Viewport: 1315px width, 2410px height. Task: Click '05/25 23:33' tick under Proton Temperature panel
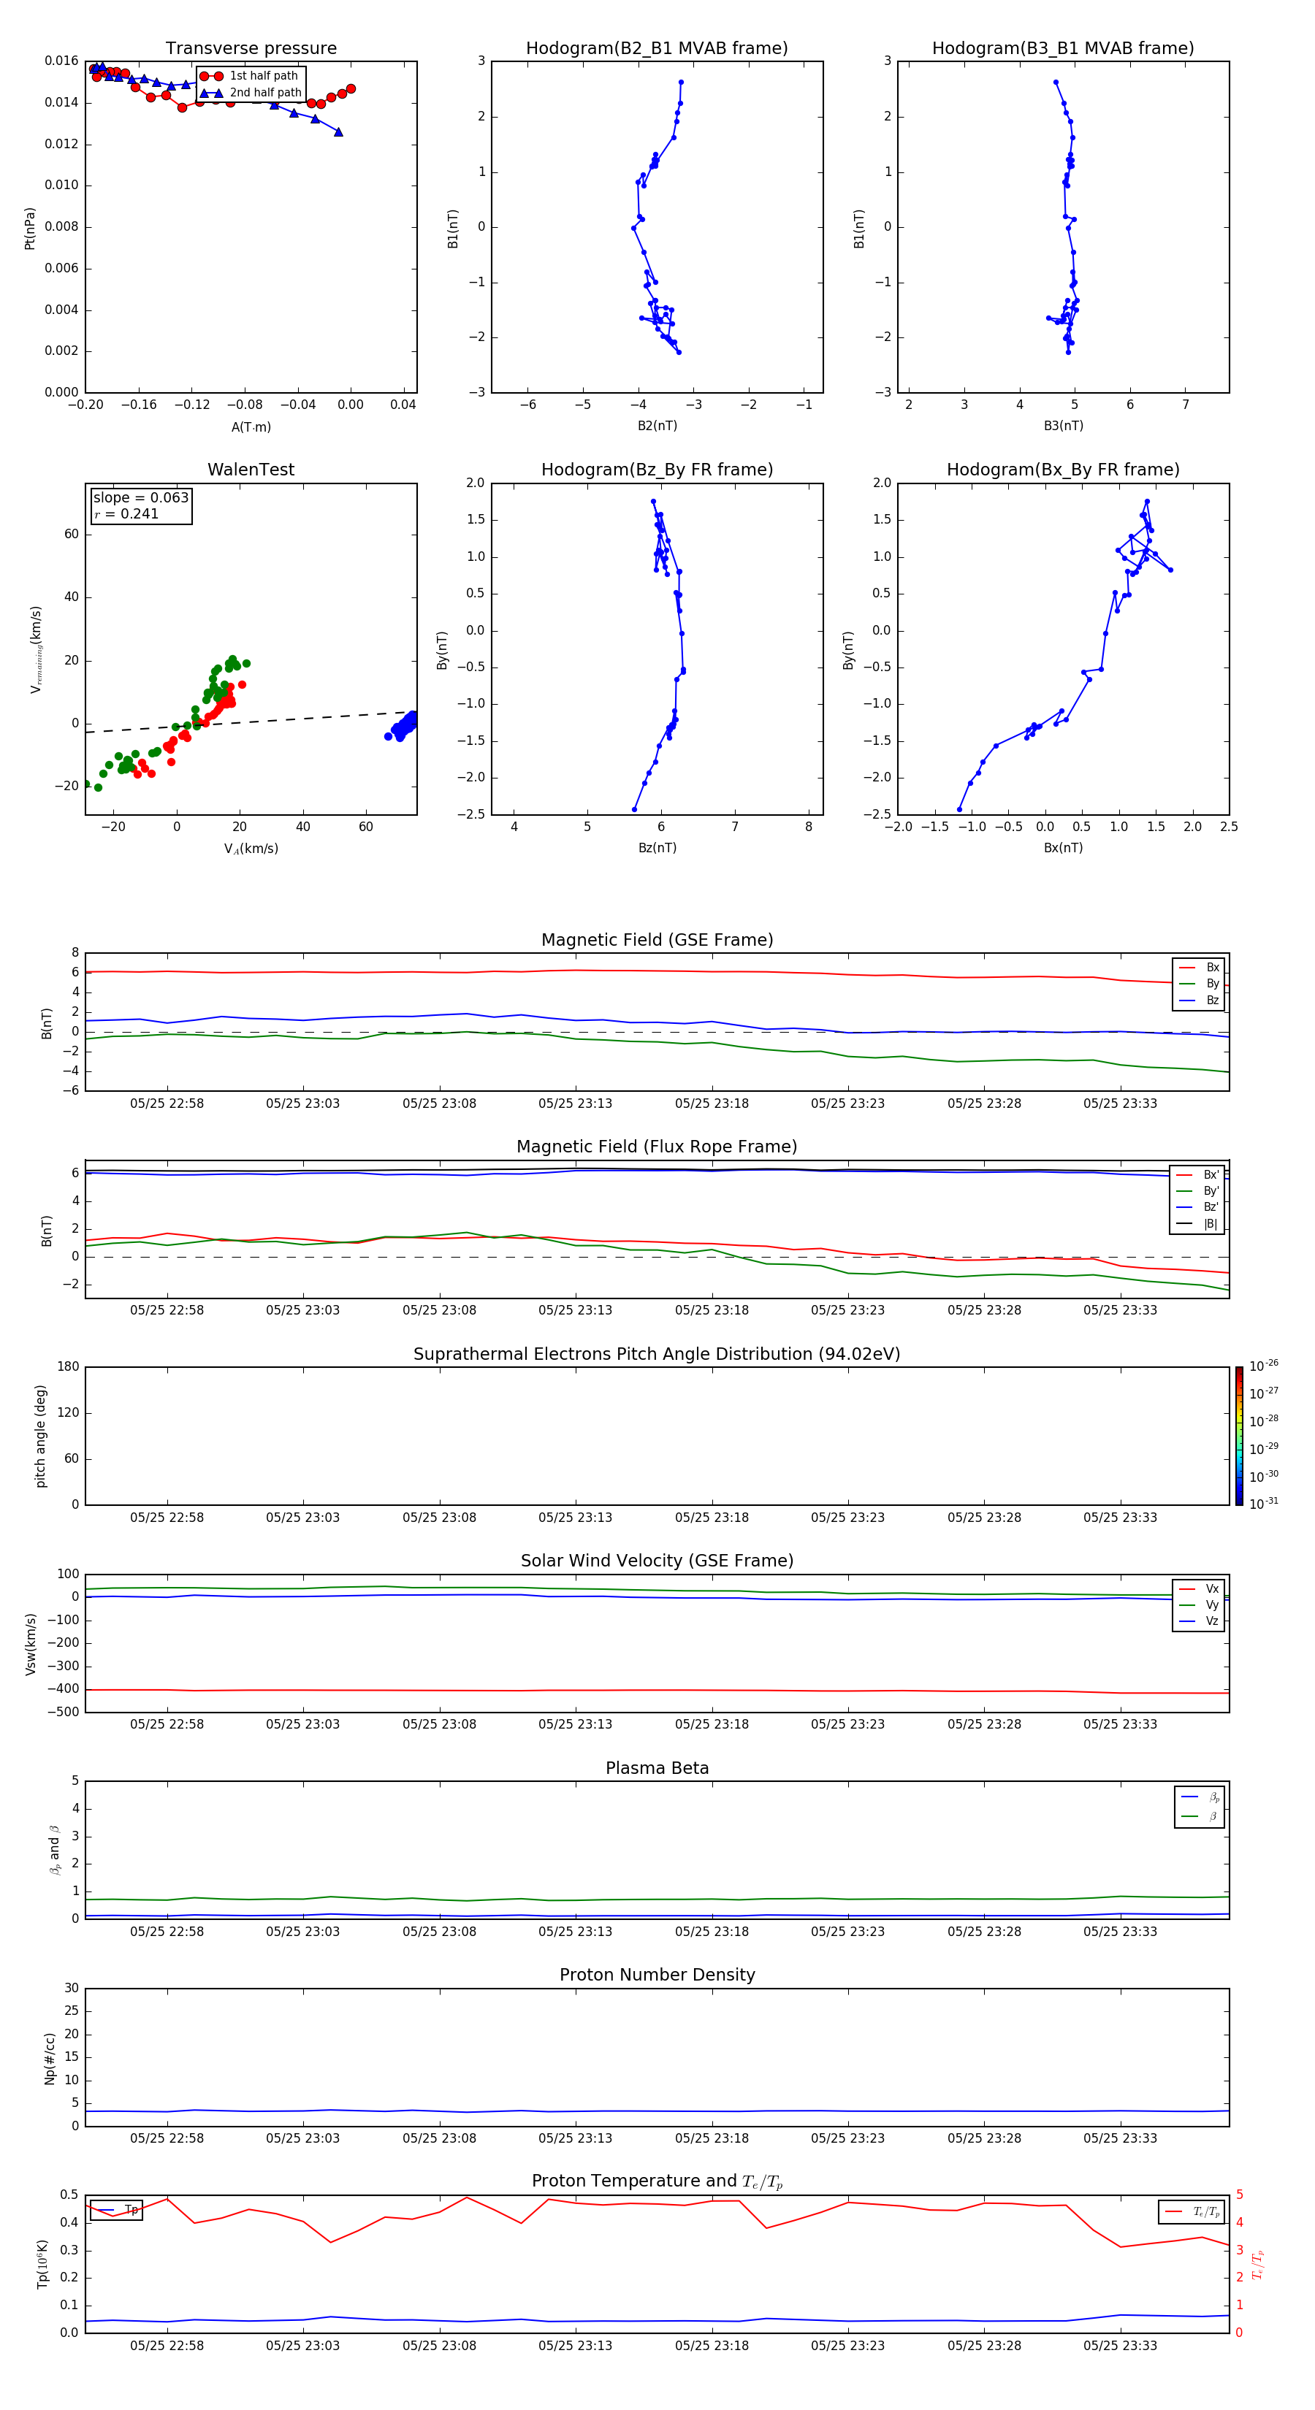click(1121, 2346)
